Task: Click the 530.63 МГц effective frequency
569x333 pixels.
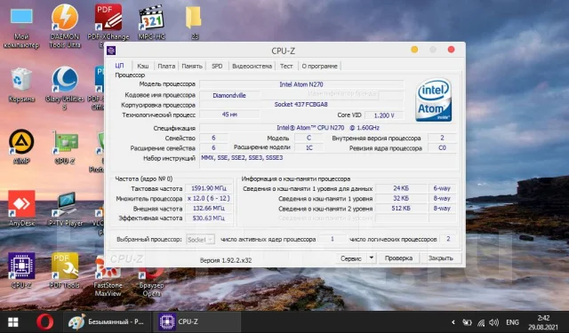Action: point(209,218)
